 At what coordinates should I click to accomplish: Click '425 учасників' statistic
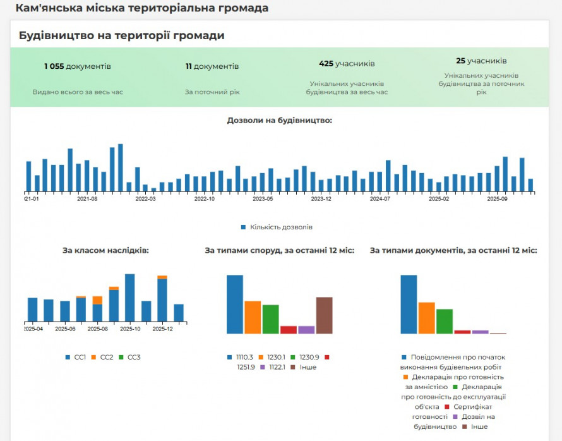347,64
